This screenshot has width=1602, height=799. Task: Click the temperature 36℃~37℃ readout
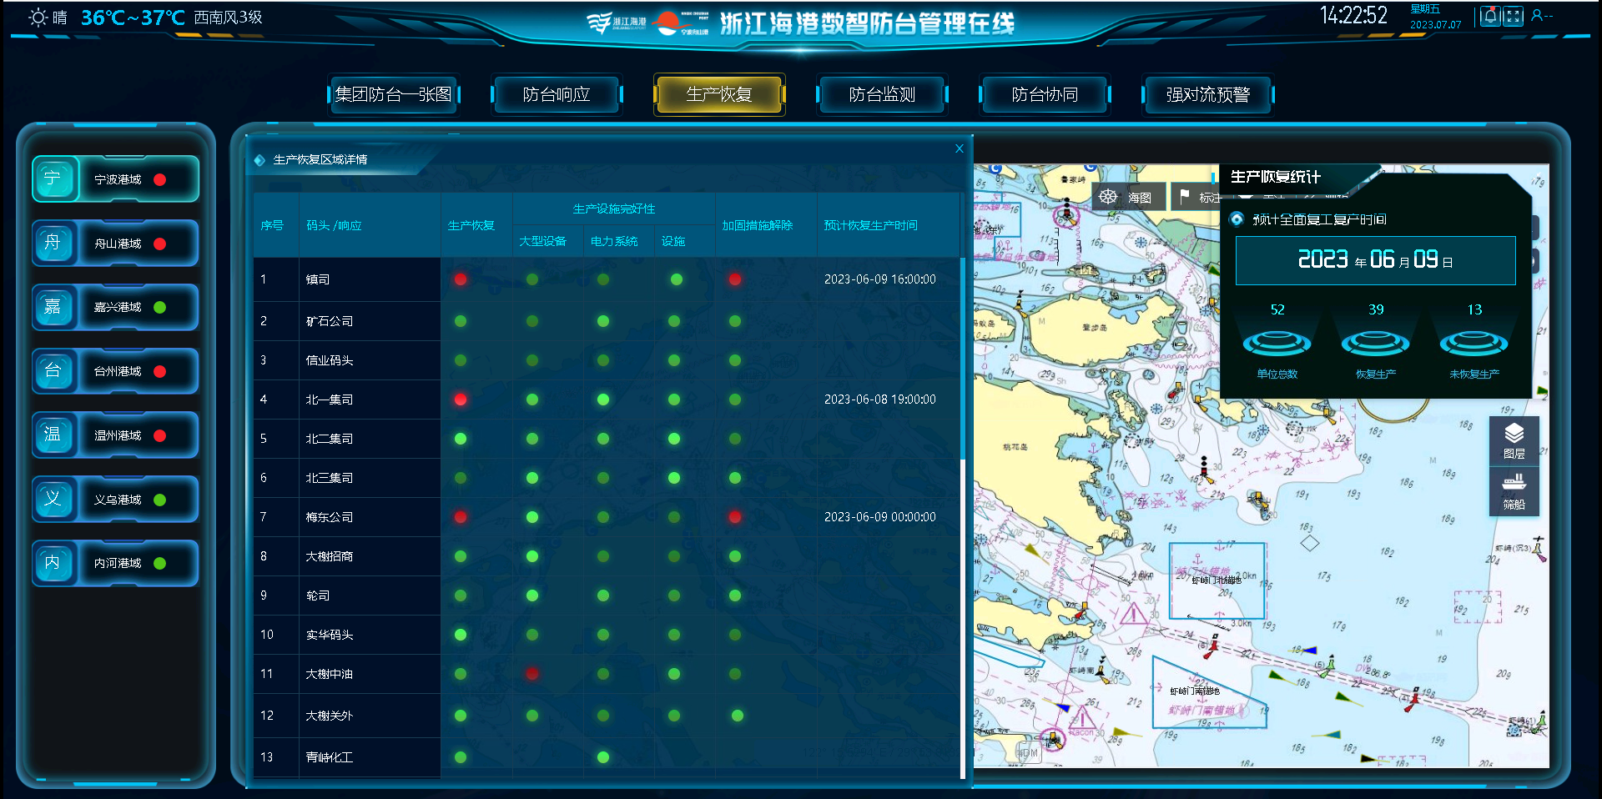click(x=133, y=18)
